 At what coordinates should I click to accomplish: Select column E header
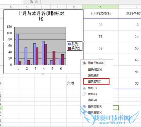tap(74, 7)
